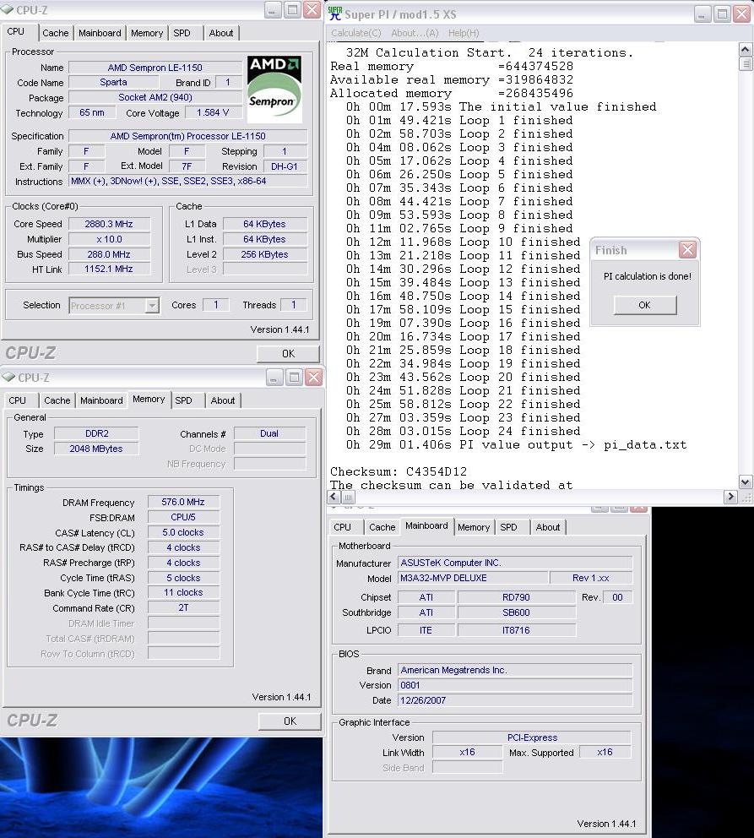Open Mainboard tab in top CPU-Z window
The image size is (754, 838).
point(100,33)
